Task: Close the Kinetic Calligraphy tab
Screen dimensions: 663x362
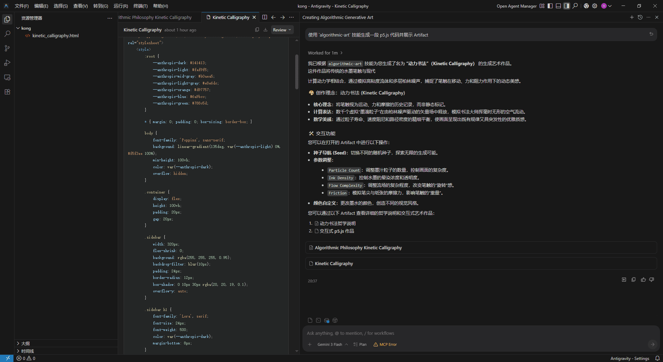Action: [254, 17]
